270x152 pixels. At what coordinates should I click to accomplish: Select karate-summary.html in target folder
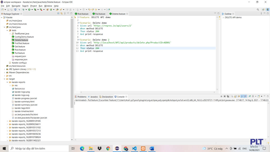tap(25, 101)
